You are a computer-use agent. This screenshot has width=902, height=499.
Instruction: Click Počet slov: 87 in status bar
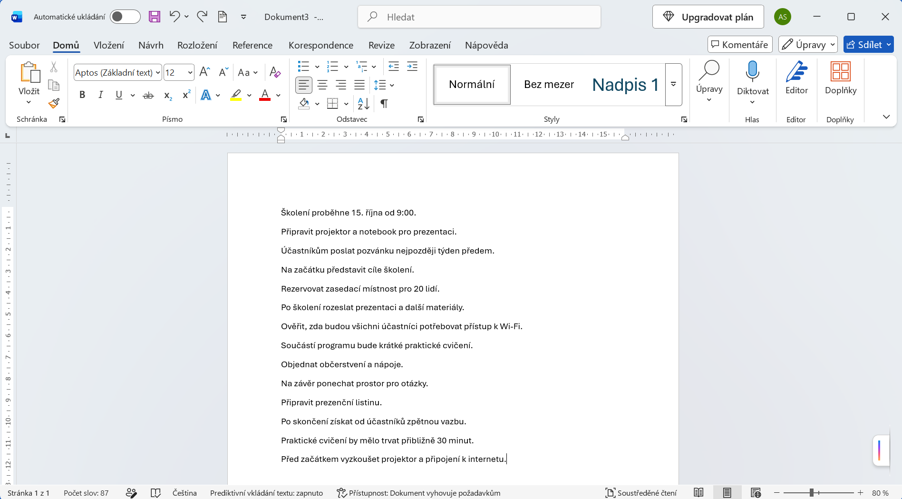[86, 493]
